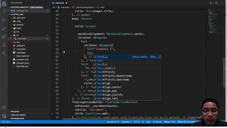
Task: Change indentation Espacios: 2
Action: coord(127,122)
